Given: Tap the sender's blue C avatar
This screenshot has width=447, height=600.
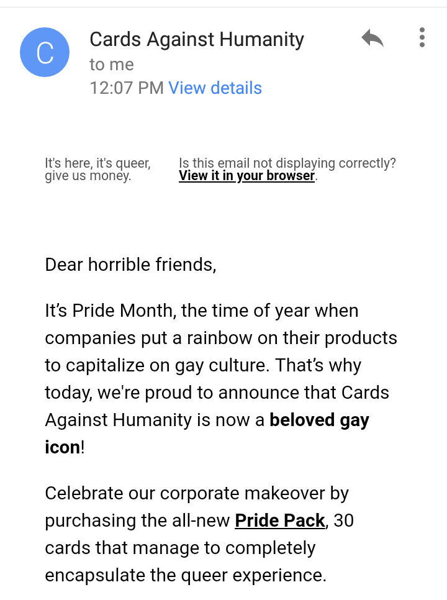Looking at the screenshot, I should tap(45, 52).
